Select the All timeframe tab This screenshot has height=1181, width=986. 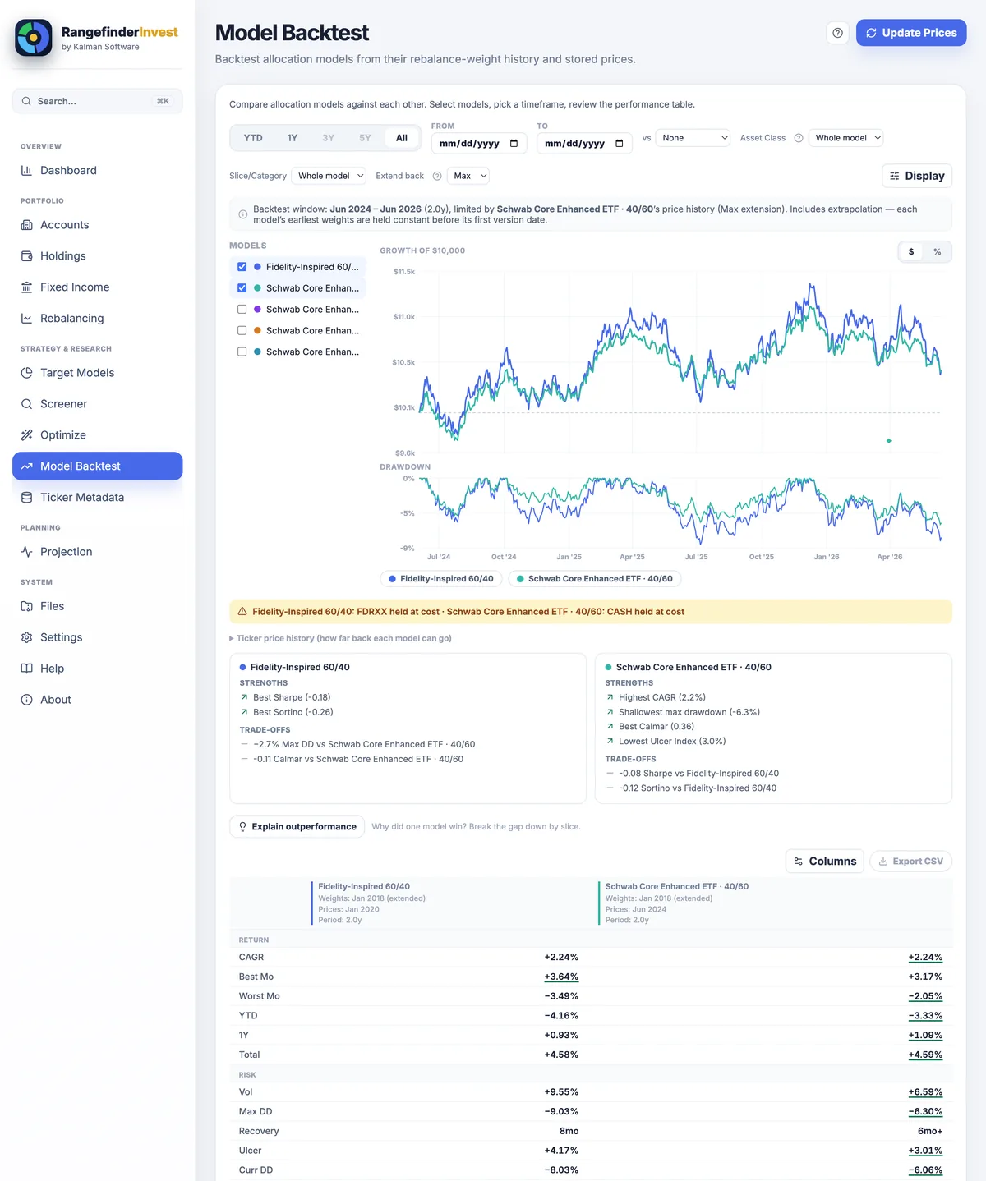pyautogui.click(x=402, y=138)
